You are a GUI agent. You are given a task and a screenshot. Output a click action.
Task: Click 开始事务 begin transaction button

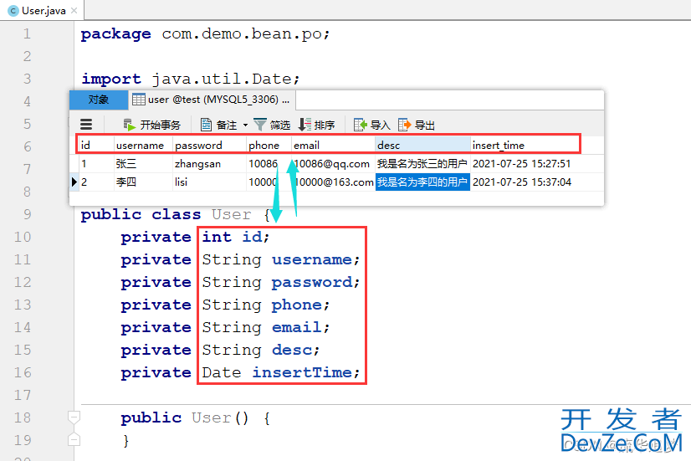click(x=152, y=125)
